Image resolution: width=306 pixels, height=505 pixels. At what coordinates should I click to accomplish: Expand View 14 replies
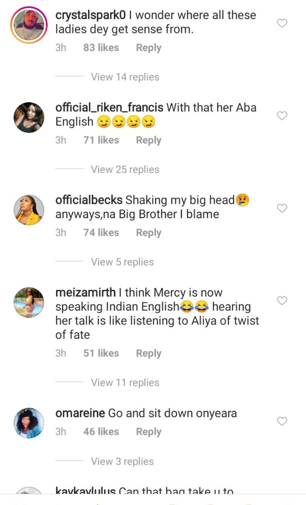coord(125,77)
